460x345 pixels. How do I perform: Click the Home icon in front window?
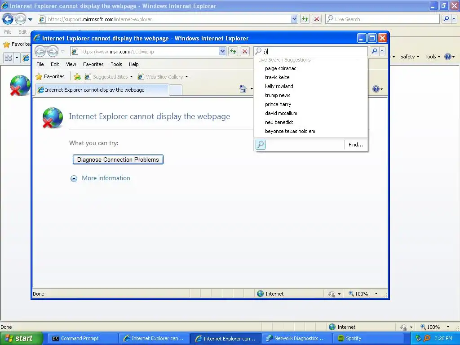[243, 88]
